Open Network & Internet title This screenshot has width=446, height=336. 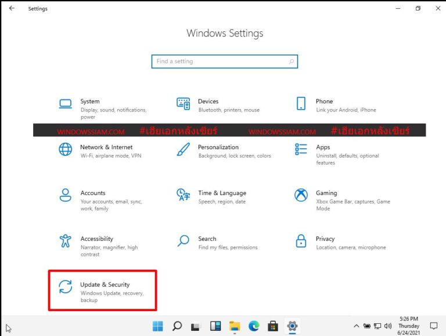point(106,147)
